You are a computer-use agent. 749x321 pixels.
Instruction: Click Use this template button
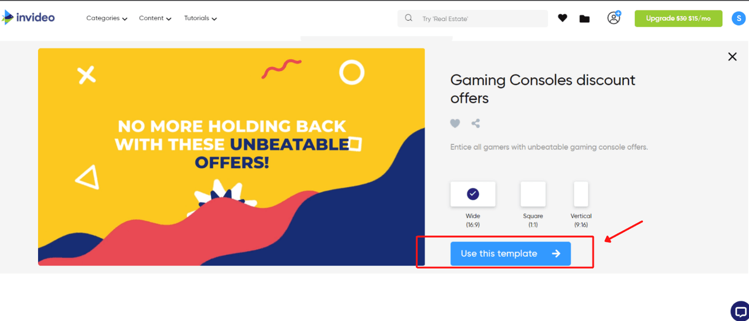click(x=510, y=254)
